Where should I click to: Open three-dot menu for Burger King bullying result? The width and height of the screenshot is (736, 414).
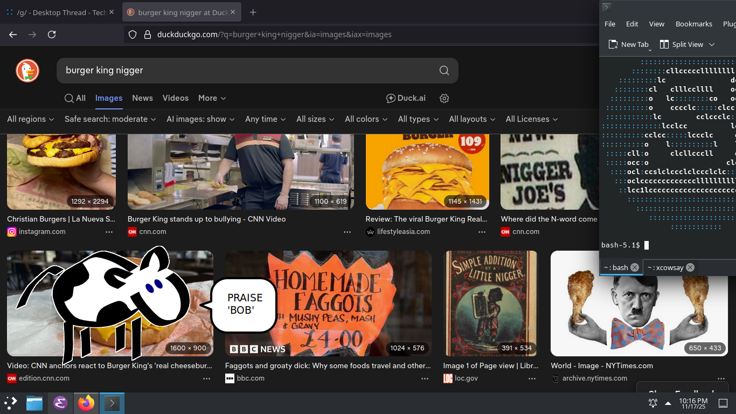tap(347, 232)
